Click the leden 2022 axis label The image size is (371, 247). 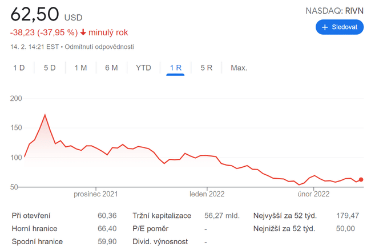[x=207, y=194]
